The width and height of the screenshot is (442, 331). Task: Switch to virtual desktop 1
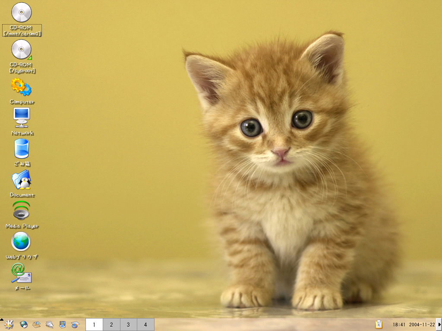click(94, 325)
